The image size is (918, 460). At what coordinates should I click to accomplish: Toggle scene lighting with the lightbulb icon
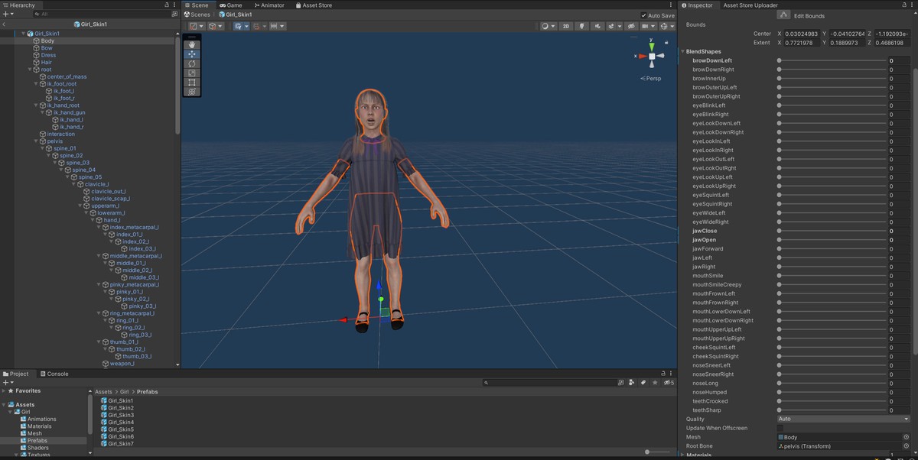click(x=581, y=26)
